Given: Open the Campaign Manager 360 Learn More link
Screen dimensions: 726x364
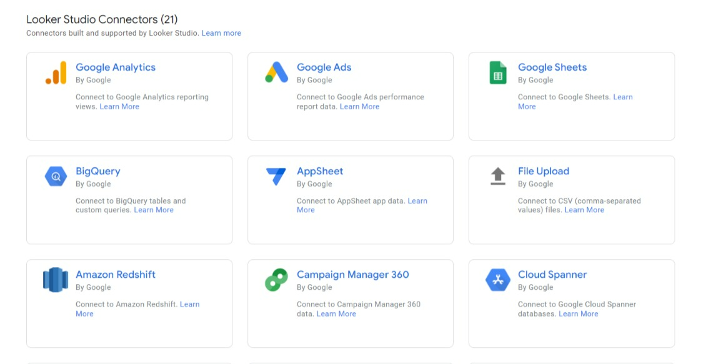Looking at the screenshot, I should pos(336,314).
